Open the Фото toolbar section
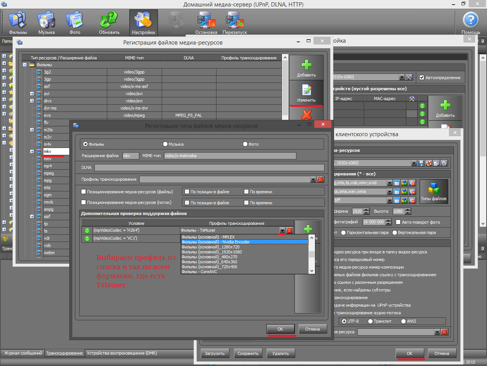The width and height of the screenshot is (487, 366). pyautogui.click(x=75, y=23)
